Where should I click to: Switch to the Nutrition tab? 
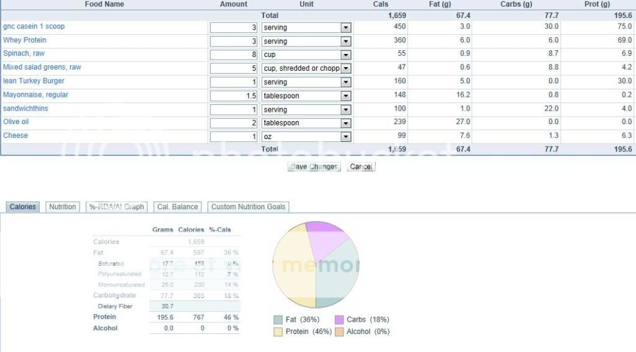pos(63,207)
